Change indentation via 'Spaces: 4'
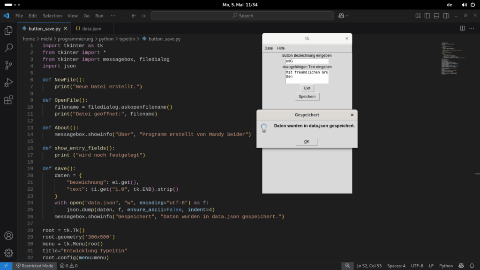This screenshot has width=480, height=270. pyautogui.click(x=396, y=266)
